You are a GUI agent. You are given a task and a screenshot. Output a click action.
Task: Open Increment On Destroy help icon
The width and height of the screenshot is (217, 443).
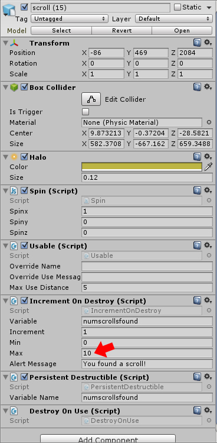click(x=198, y=301)
